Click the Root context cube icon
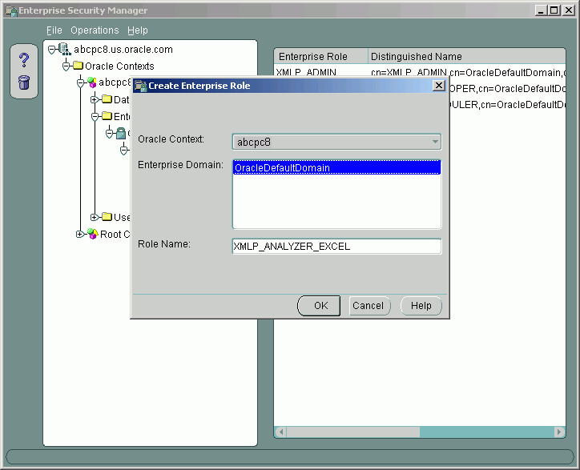 pos(92,234)
